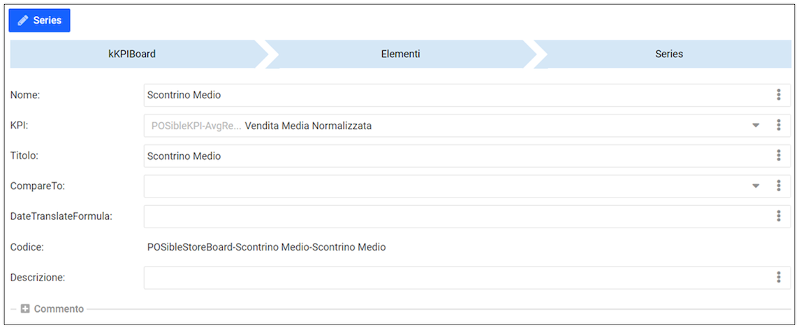Click the empty Descrizione field

click(454, 277)
